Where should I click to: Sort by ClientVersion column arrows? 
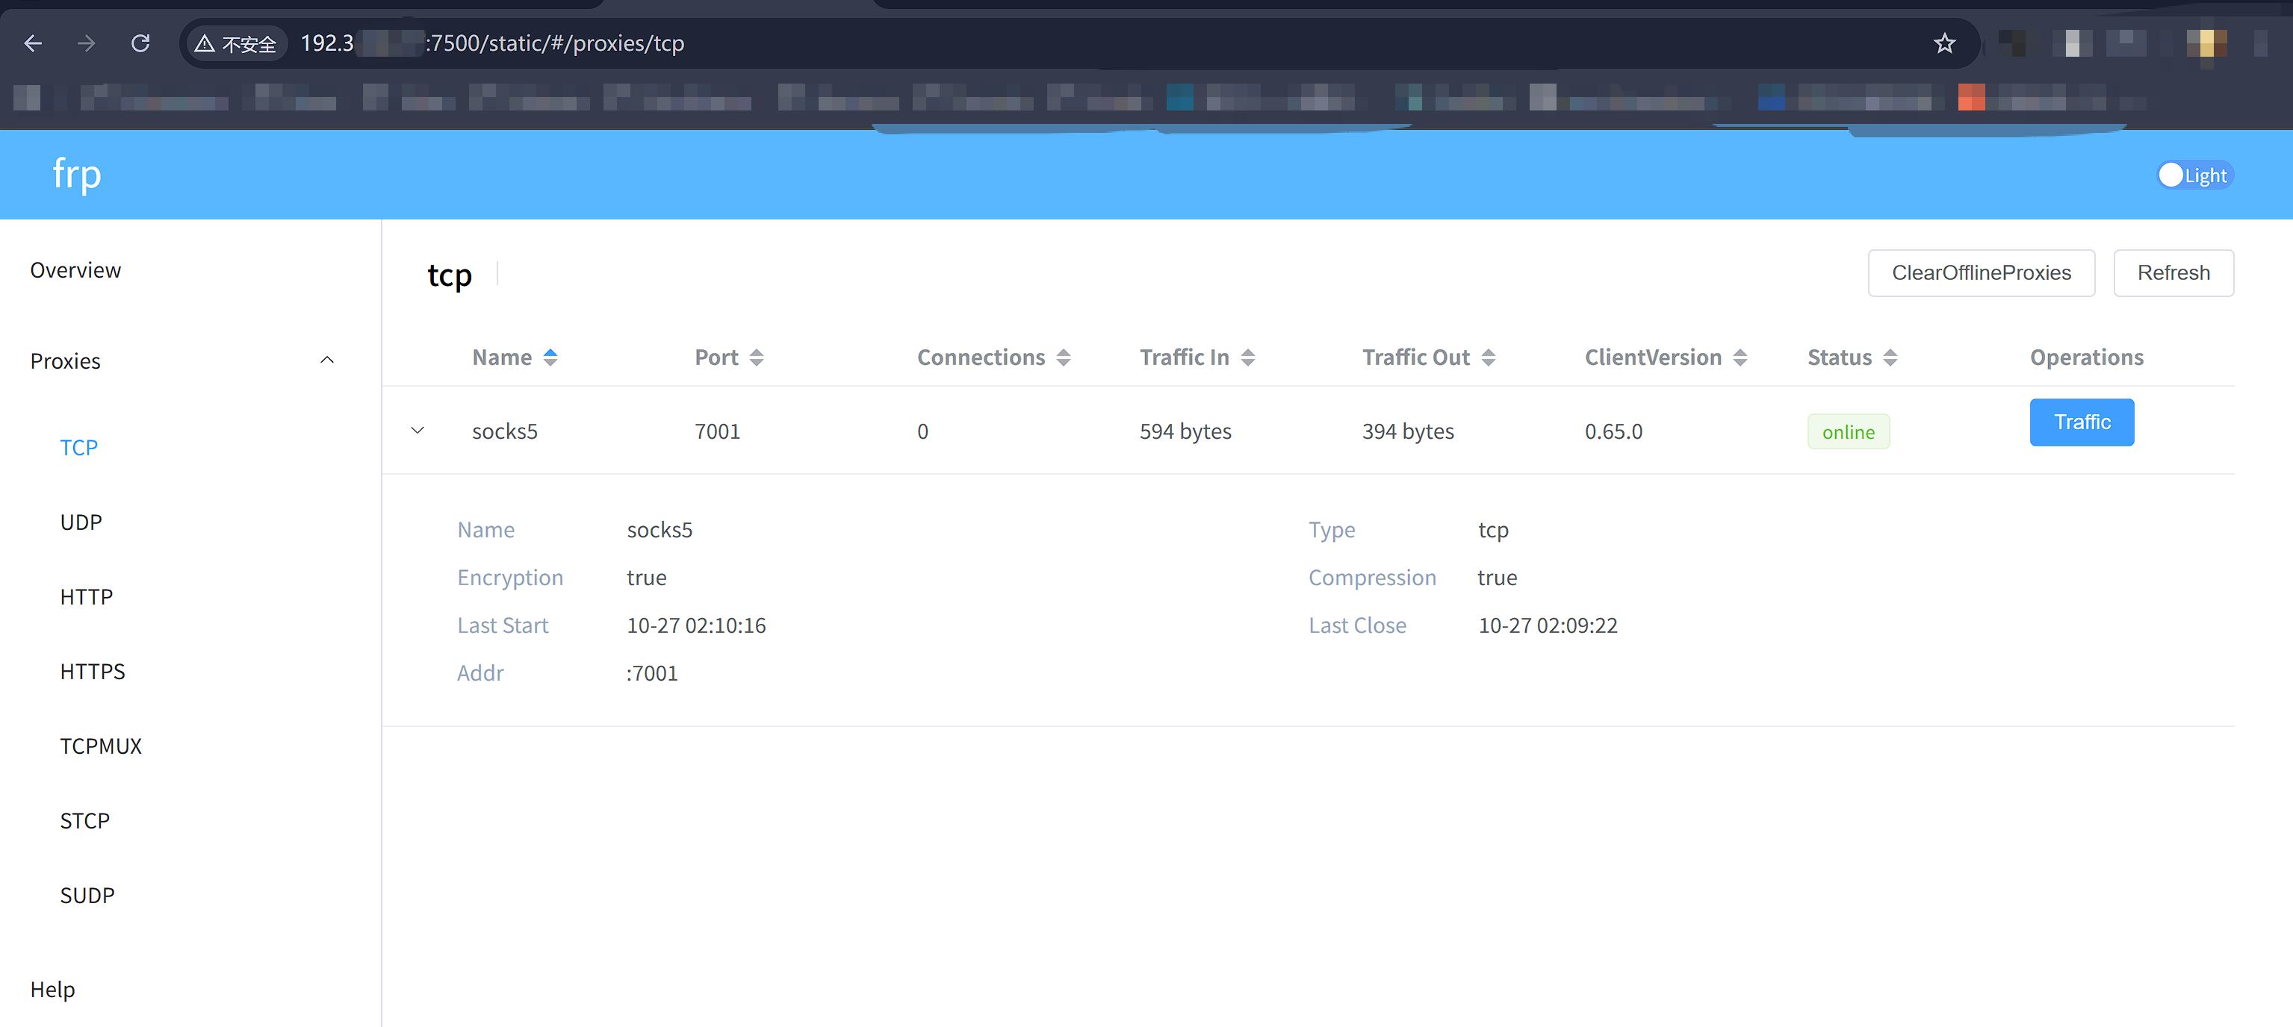point(1740,358)
